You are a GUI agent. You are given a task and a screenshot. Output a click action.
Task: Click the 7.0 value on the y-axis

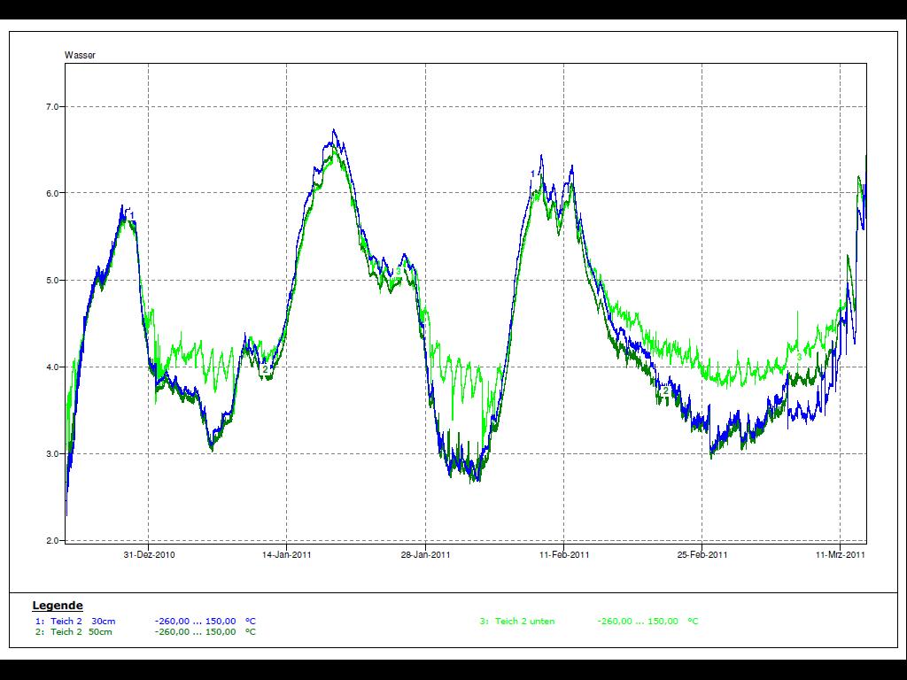click(50, 106)
